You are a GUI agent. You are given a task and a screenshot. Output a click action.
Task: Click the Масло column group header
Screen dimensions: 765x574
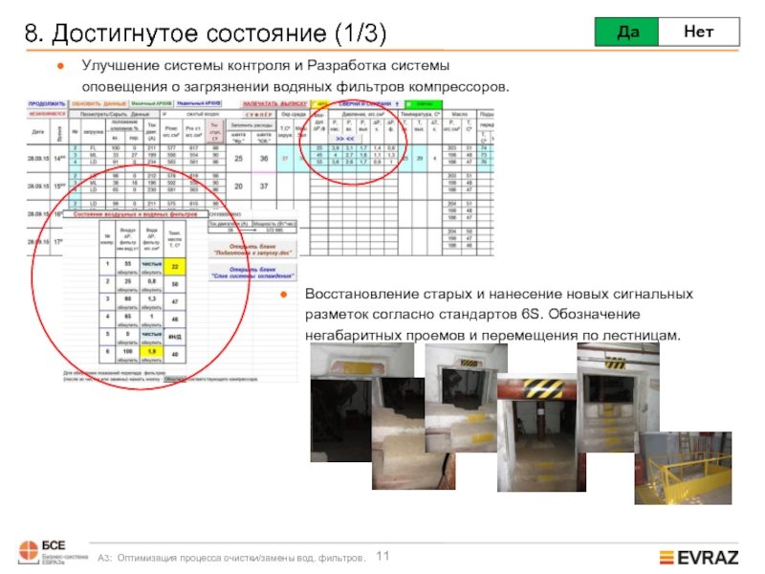pyautogui.click(x=459, y=114)
